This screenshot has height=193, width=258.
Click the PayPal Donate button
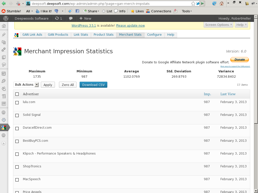(239, 60)
